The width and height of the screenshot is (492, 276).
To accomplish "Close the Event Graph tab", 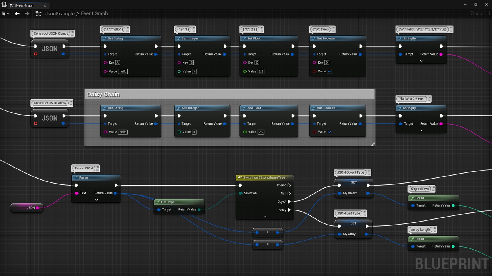I will (45, 5).
